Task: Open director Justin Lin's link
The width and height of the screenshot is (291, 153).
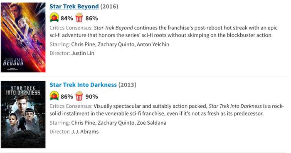Action: coord(83,54)
